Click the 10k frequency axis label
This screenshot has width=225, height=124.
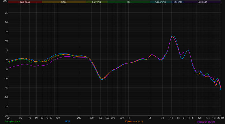[x=200, y=118]
